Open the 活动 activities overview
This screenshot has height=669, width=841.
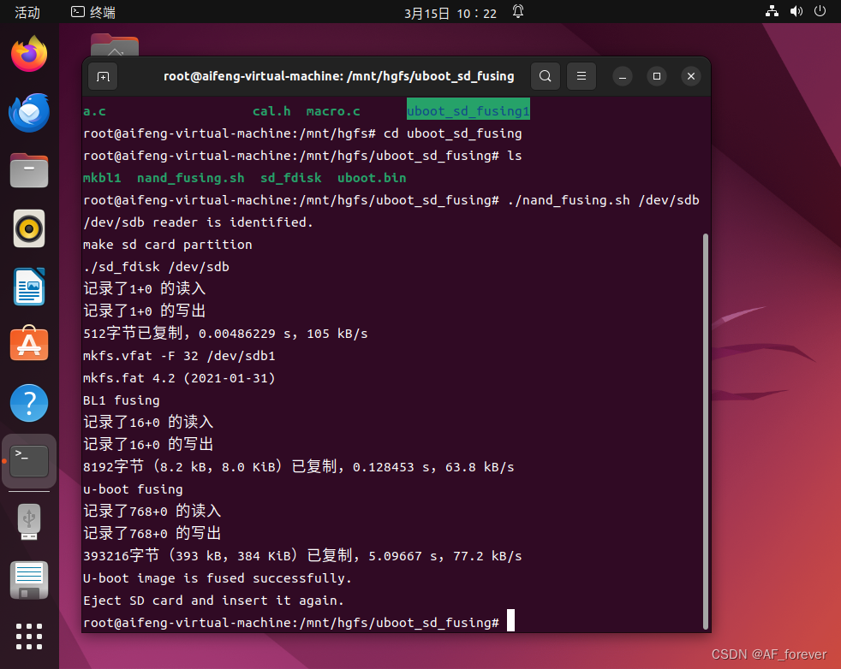(27, 12)
